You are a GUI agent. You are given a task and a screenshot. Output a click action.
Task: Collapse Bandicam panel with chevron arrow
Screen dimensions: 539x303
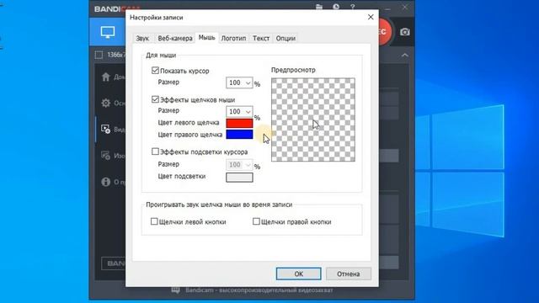point(405,56)
